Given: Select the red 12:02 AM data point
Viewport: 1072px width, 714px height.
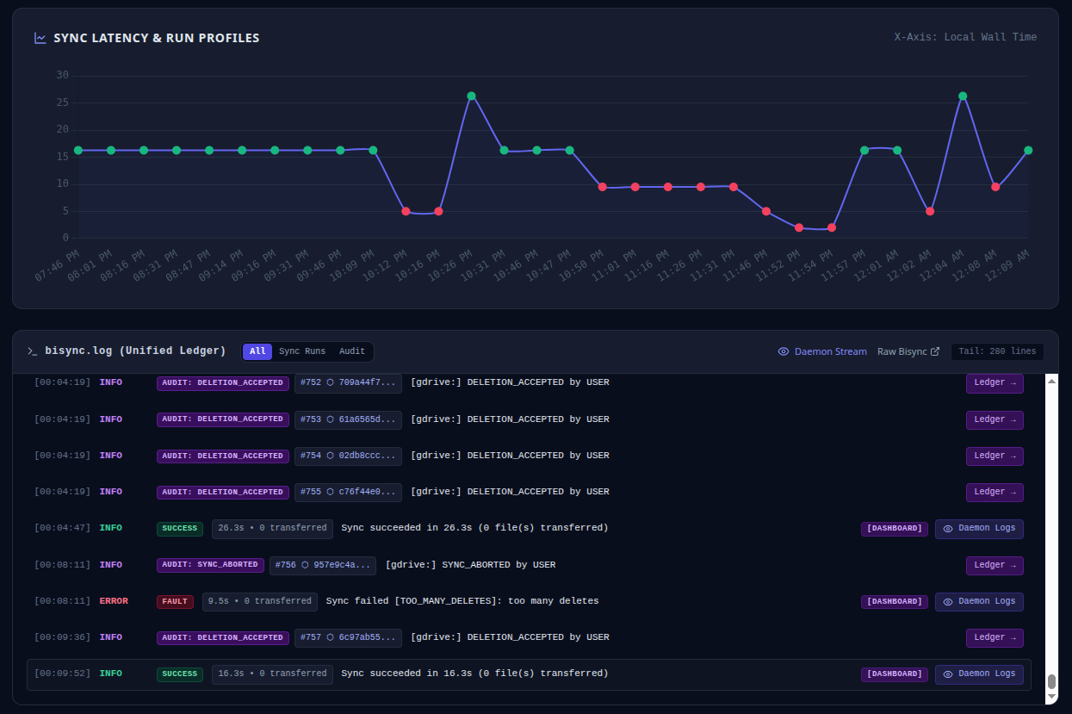Looking at the screenshot, I should coord(930,212).
